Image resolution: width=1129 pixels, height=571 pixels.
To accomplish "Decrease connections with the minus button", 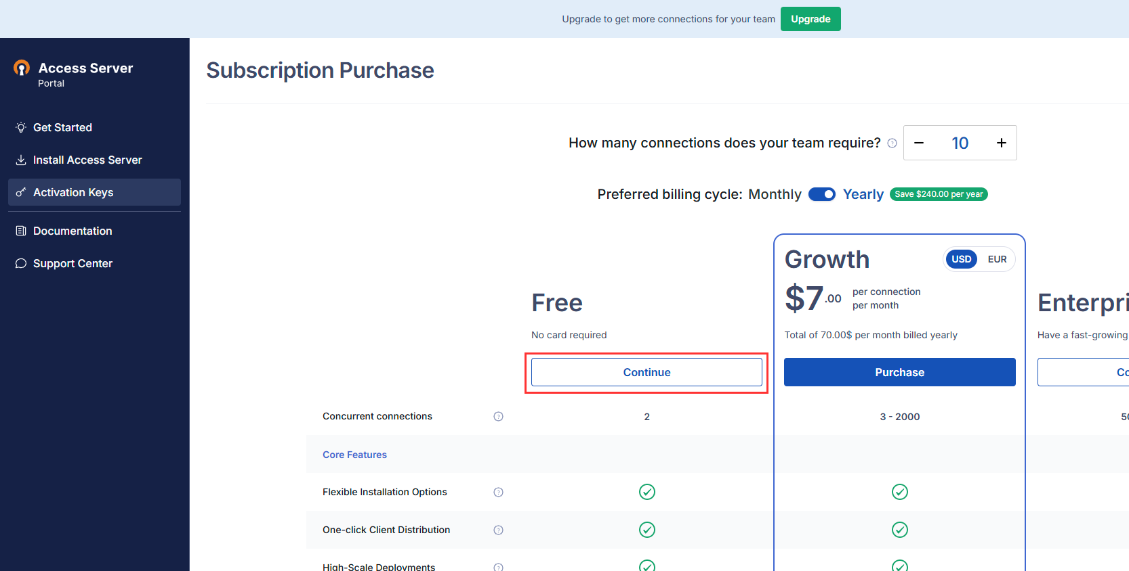I will coord(919,143).
